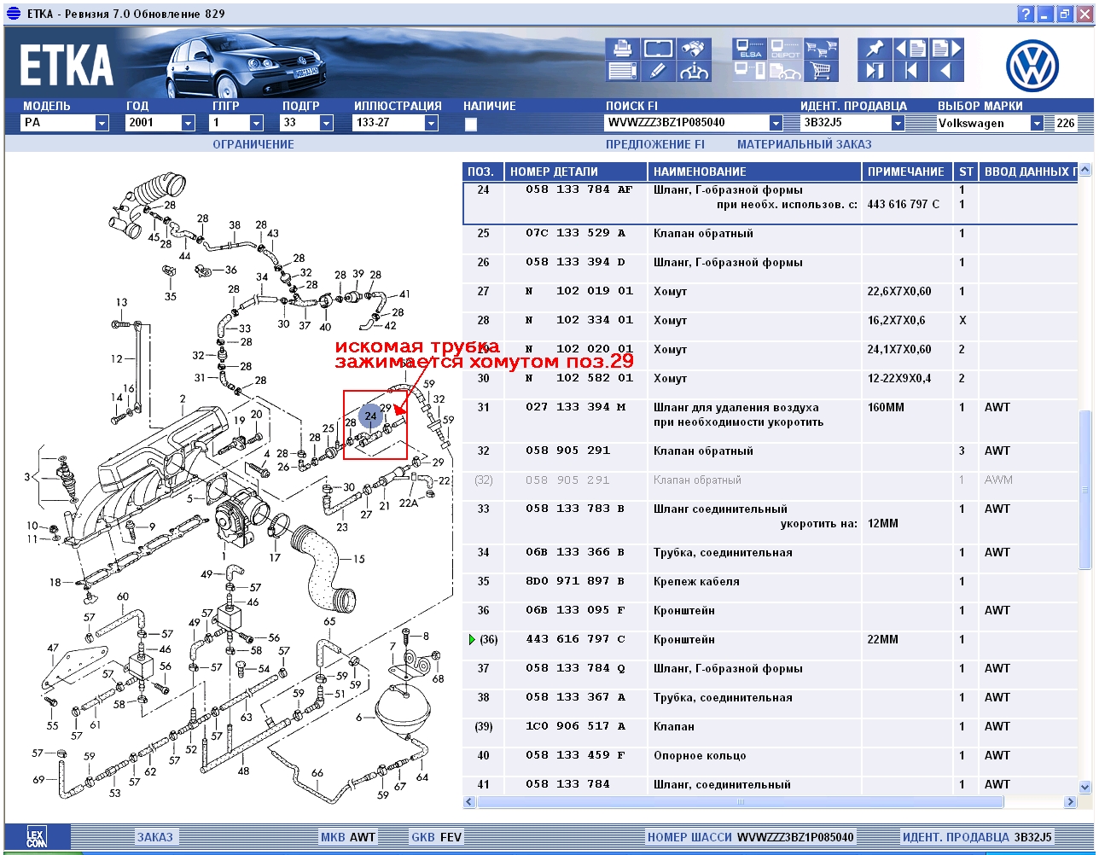1099x855 pixels.
Task: Open the ГЛГР dropdown
Action: tap(256, 123)
